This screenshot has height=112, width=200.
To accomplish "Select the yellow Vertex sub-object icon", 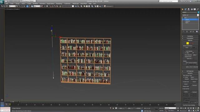I will 187,43.
